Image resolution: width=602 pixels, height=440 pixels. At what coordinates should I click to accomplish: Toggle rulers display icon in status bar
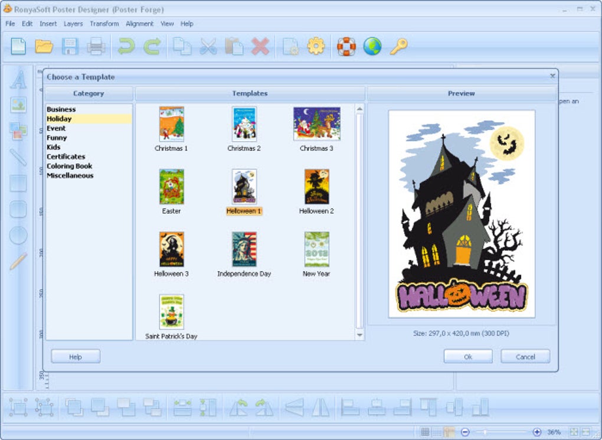449,432
